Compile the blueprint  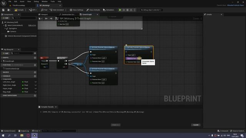19,10
